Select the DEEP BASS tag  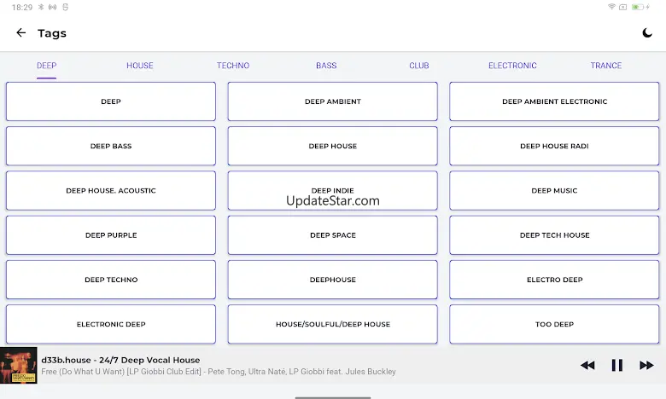(x=111, y=146)
